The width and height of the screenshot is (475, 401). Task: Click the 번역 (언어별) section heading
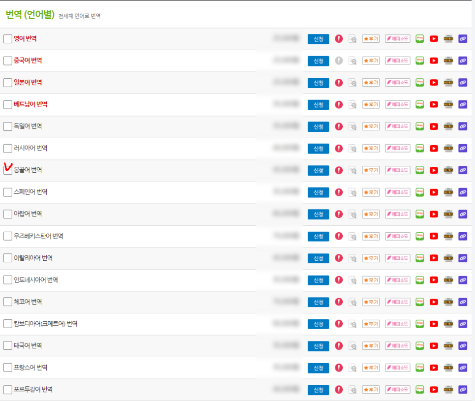[x=30, y=15]
